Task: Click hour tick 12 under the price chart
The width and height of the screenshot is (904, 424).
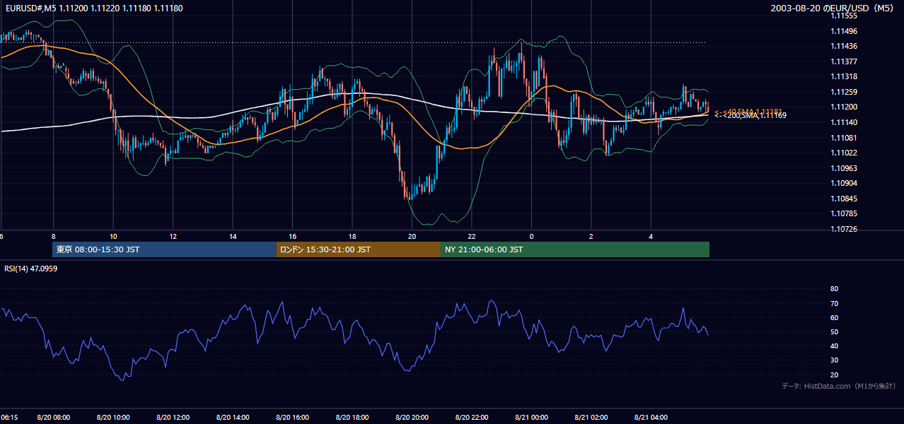Action: point(173,236)
